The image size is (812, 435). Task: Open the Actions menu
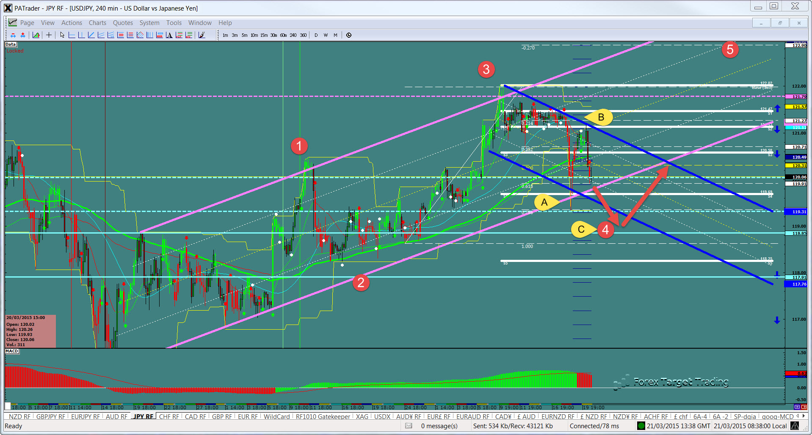[72, 23]
